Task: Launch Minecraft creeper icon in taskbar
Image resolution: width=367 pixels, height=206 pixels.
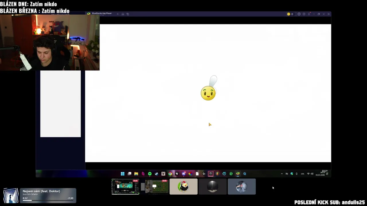Action: (163, 174)
